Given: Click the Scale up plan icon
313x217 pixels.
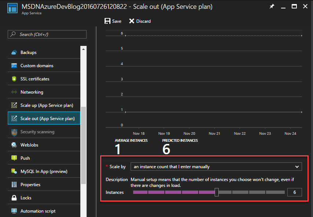Looking at the screenshot, I should [x=14, y=105].
